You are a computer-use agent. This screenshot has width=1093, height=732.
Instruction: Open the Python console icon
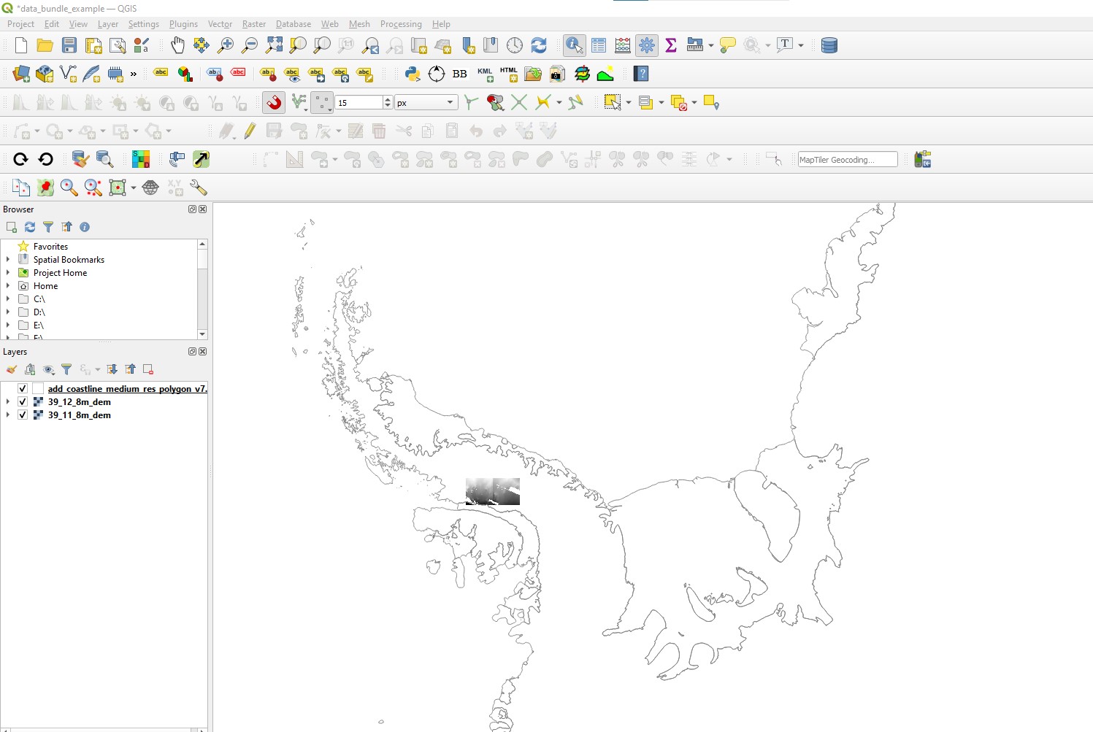point(413,74)
